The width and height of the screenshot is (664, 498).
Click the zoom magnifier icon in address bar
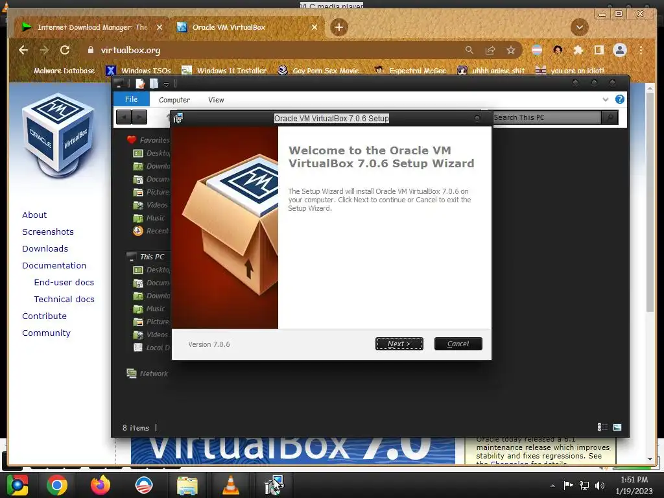469,50
